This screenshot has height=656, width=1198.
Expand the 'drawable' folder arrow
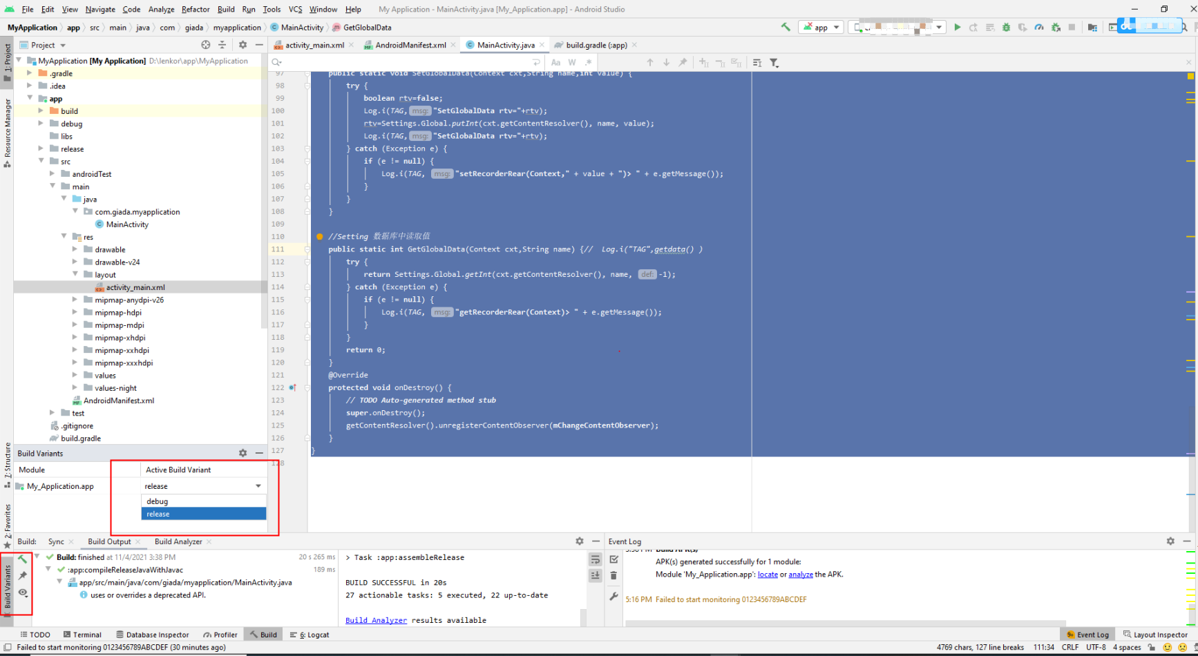[x=75, y=249]
